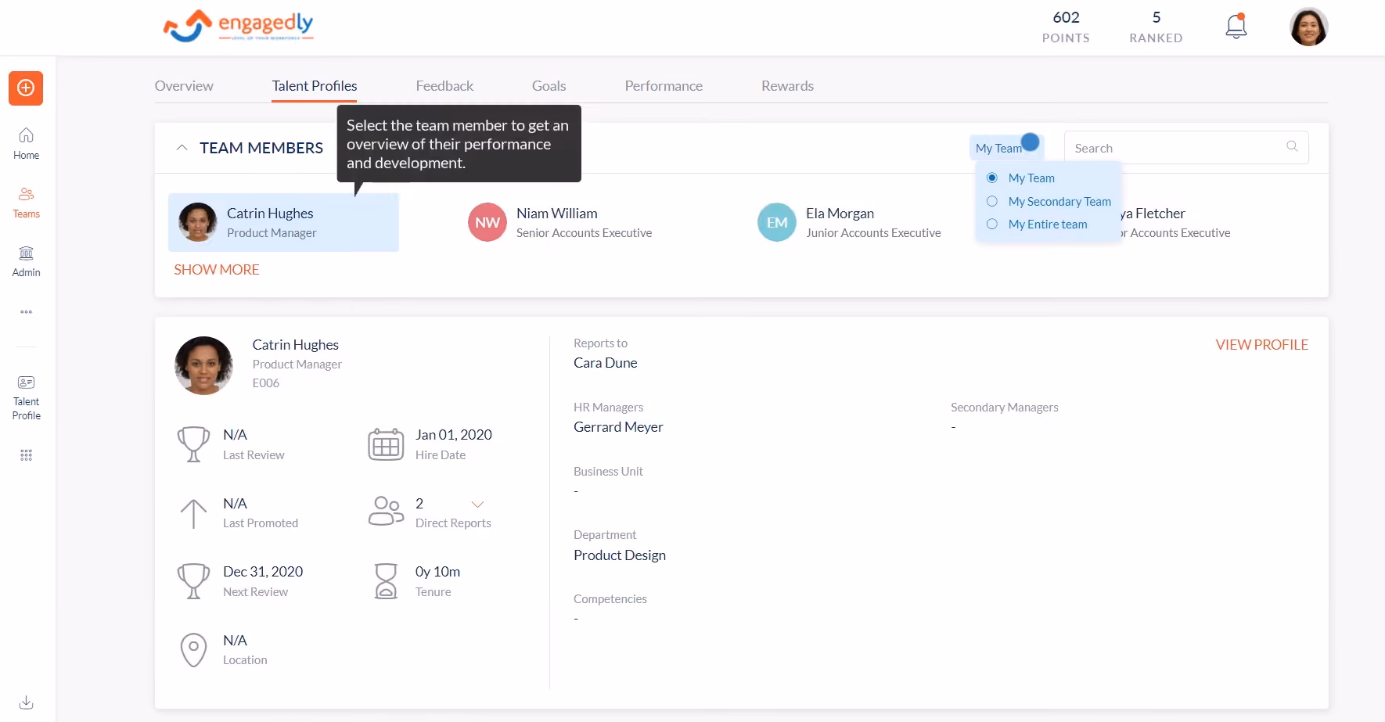Click the orange plus create button
The image size is (1385, 722).
coord(26,88)
